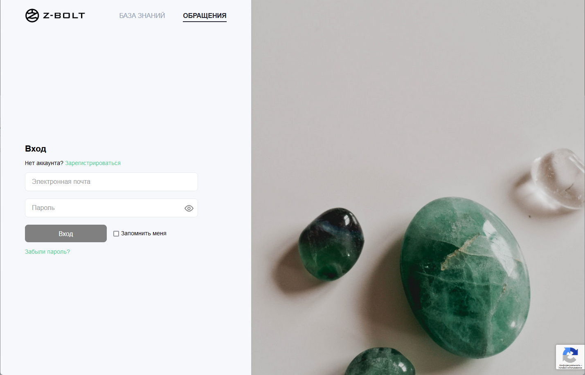Open the reCAPTCHA Конфиденциальность link
Image resolution: width=585 pixels, height=375 pixels.
click(569, 365)
